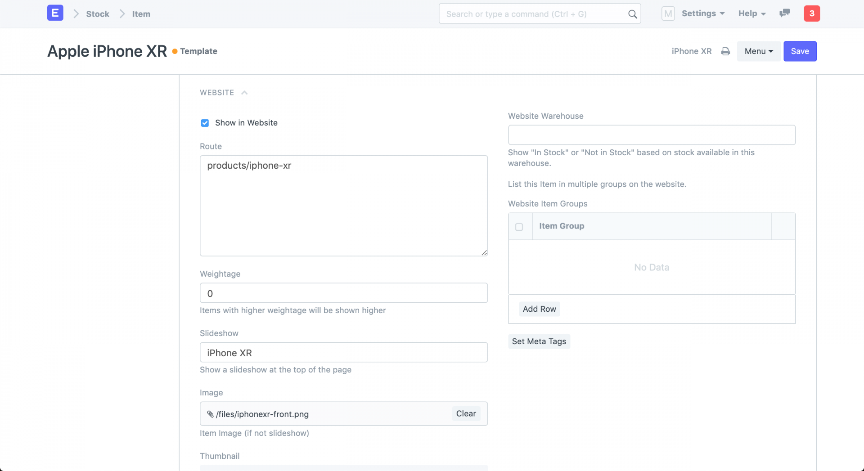Clear the attached image file

pos(466,413)
